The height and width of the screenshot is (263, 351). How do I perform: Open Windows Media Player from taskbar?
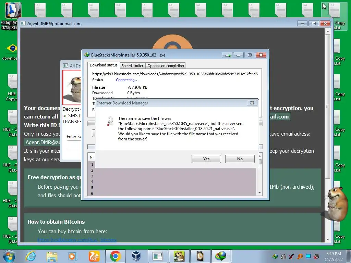coord(73,256)
